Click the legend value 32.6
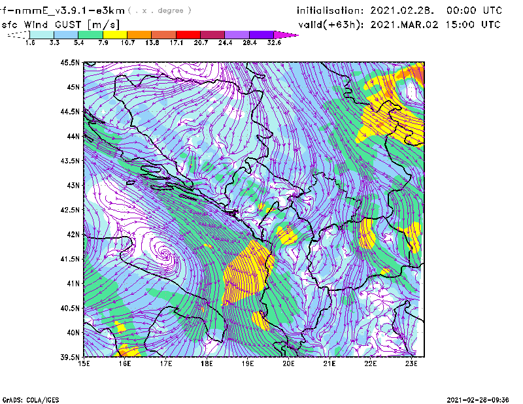This screenshot has height=404, width=523. (274, 42)
